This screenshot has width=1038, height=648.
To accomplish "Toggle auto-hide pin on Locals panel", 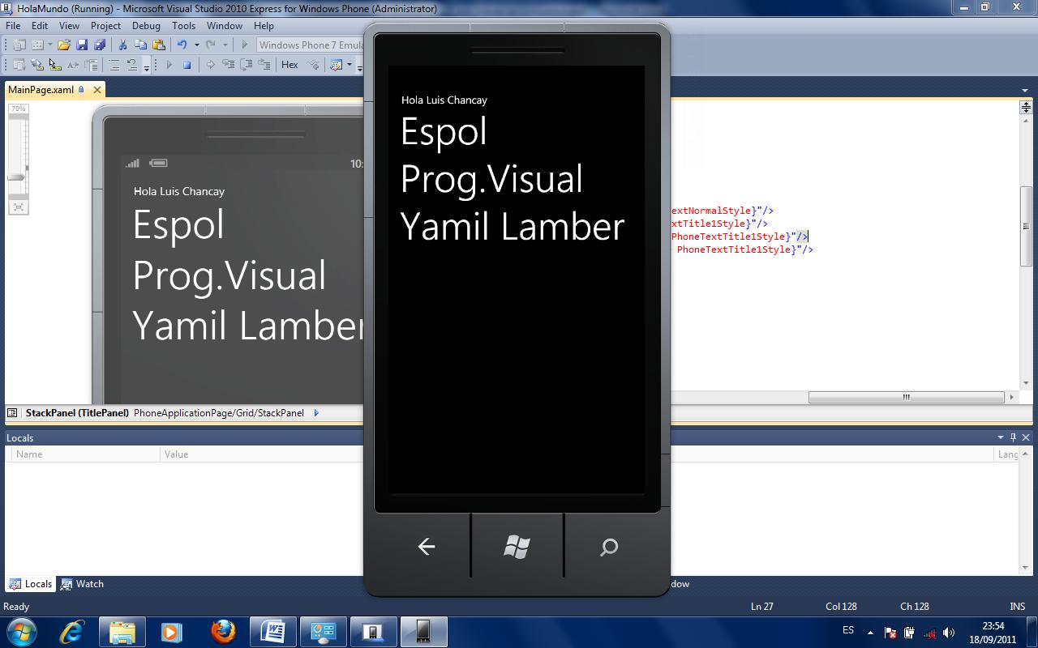I will point(1013,437).
